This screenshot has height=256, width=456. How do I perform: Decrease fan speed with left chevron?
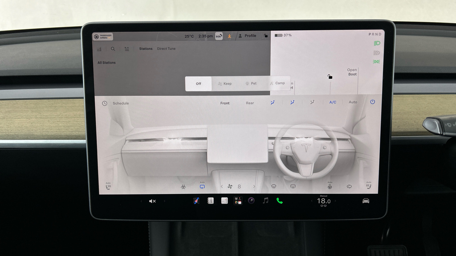tap(222, 186)
